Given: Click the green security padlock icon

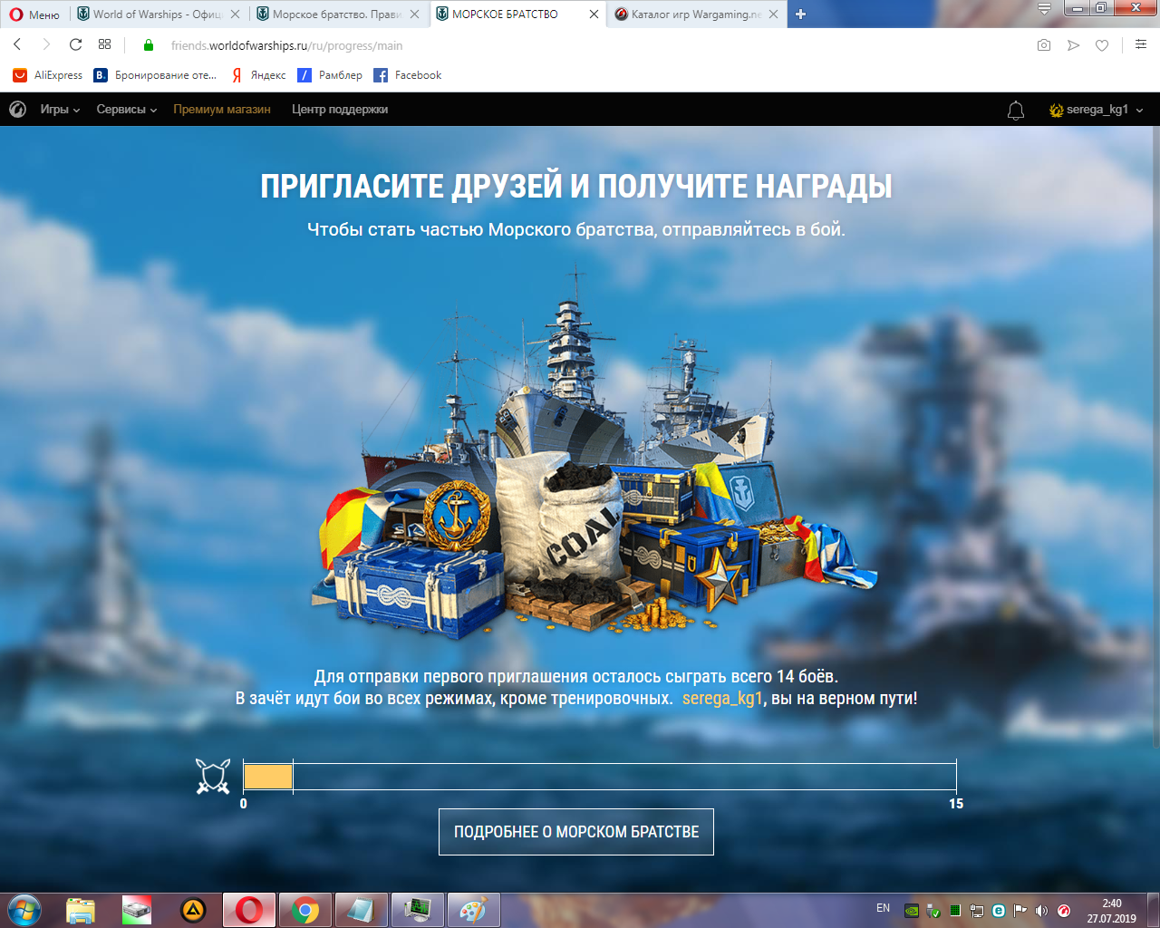Looking at the screenshot, I should (150, 45).
